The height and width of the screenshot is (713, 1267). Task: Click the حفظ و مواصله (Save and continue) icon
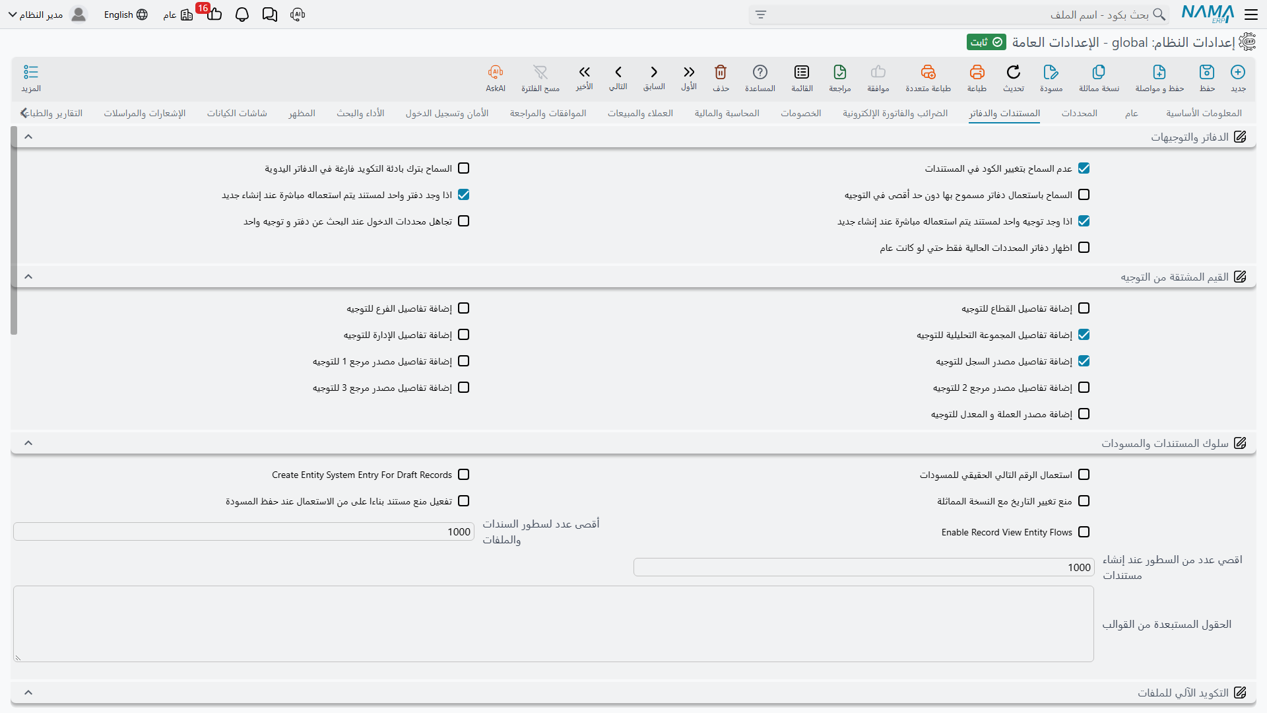[1159, 72]
